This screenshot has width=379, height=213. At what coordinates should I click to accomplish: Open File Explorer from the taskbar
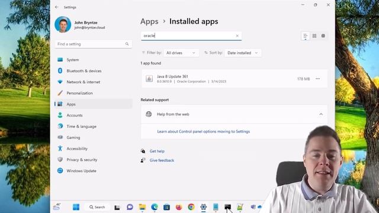coord(142,207)
